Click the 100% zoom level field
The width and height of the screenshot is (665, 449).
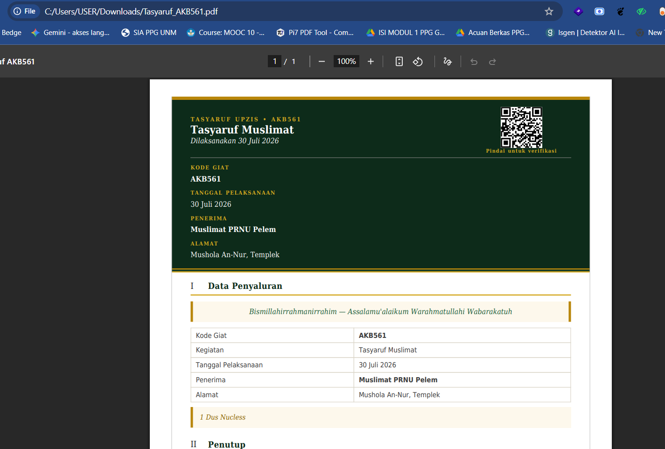(346, 62)
